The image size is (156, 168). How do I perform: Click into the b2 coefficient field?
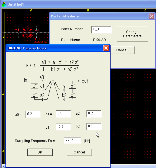click(x=94, y=127)
